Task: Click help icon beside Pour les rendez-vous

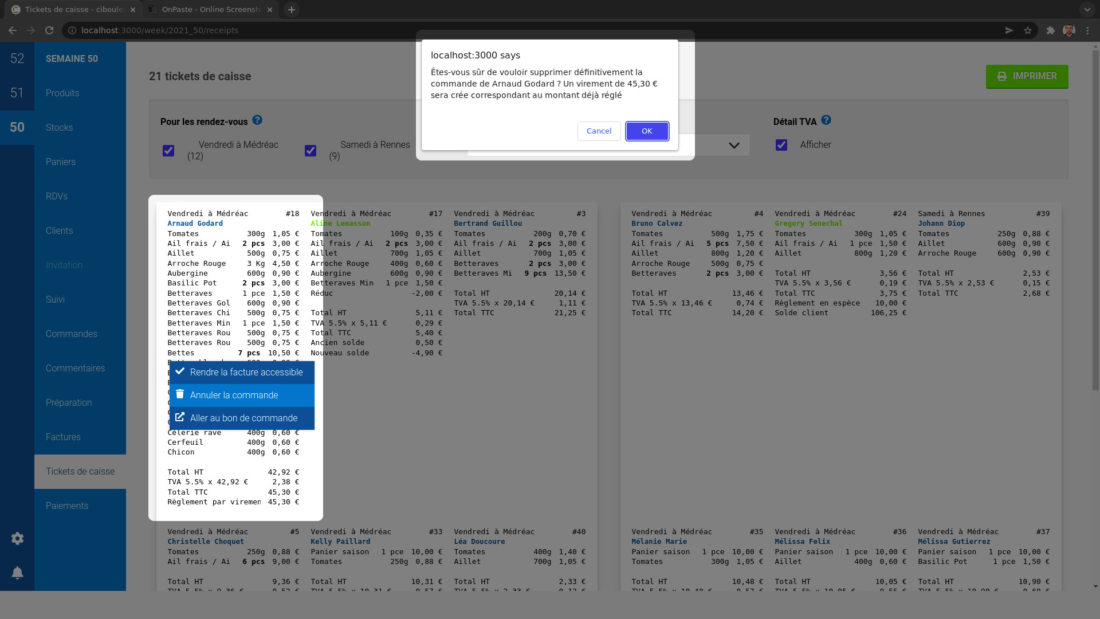Action: coord(257,120)
